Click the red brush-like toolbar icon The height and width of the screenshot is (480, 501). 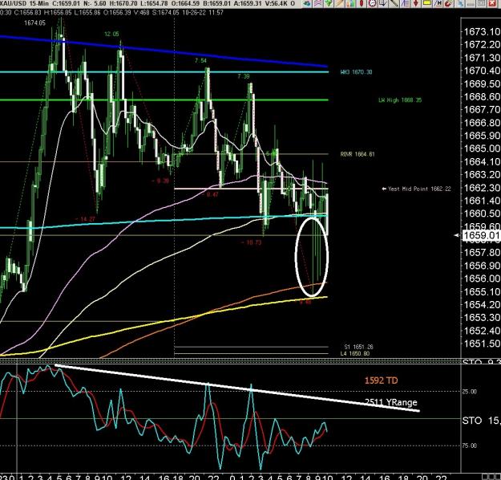click(x=449, y=3)
